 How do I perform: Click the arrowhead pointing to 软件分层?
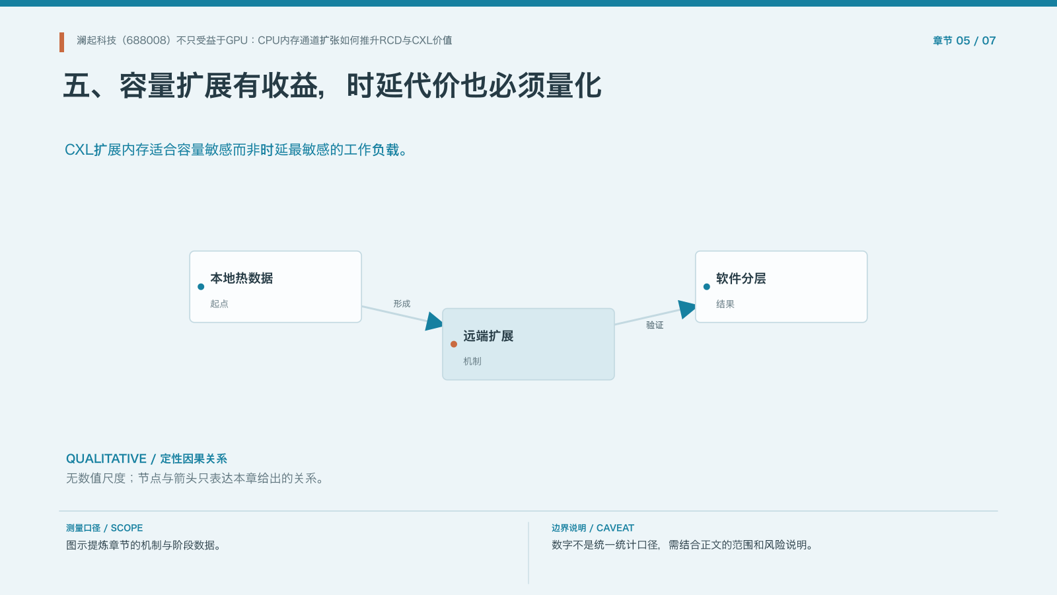point(688,309)
